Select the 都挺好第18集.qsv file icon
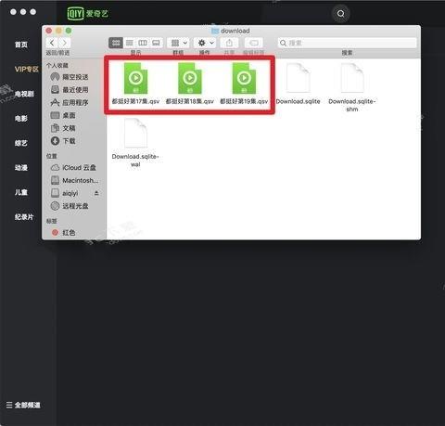Image resolution: width=445 pixels, height=426 pixels. (190, 79)
